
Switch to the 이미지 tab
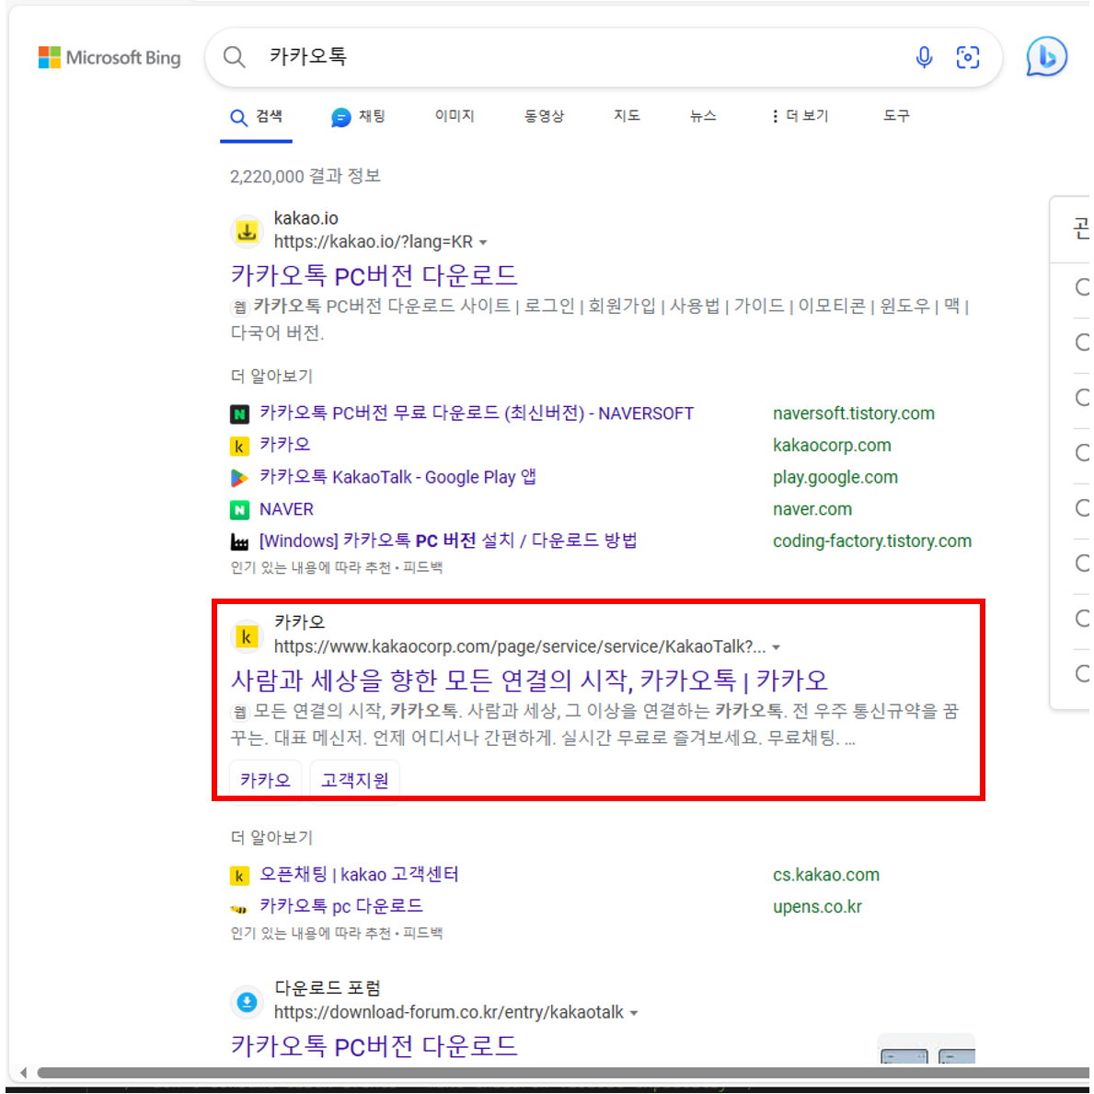click(x=455, y=116)
